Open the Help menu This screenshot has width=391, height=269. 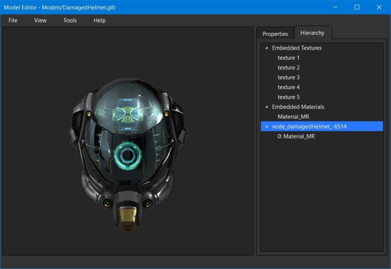coord(100,20)
